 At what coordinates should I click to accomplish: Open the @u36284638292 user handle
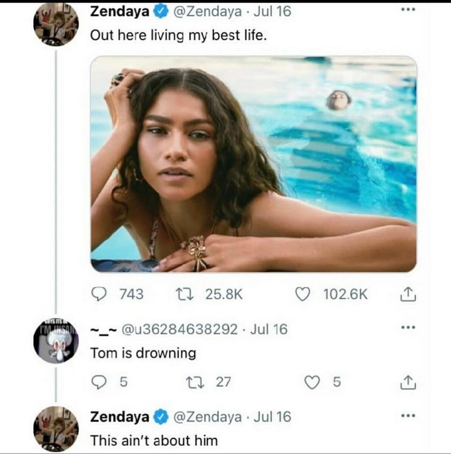pyautogui.click(x=179, y=329)
